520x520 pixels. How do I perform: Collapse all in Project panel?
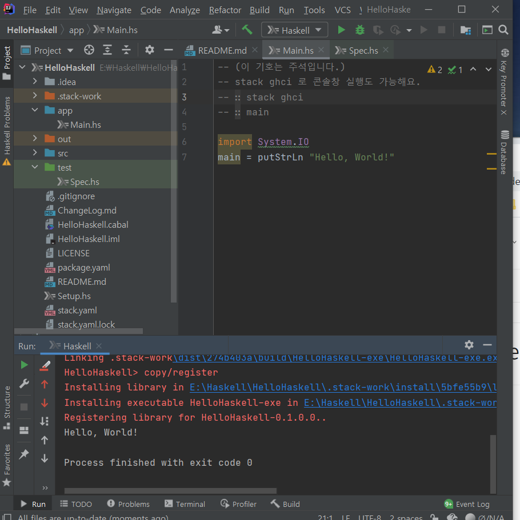tap(126, 50)
